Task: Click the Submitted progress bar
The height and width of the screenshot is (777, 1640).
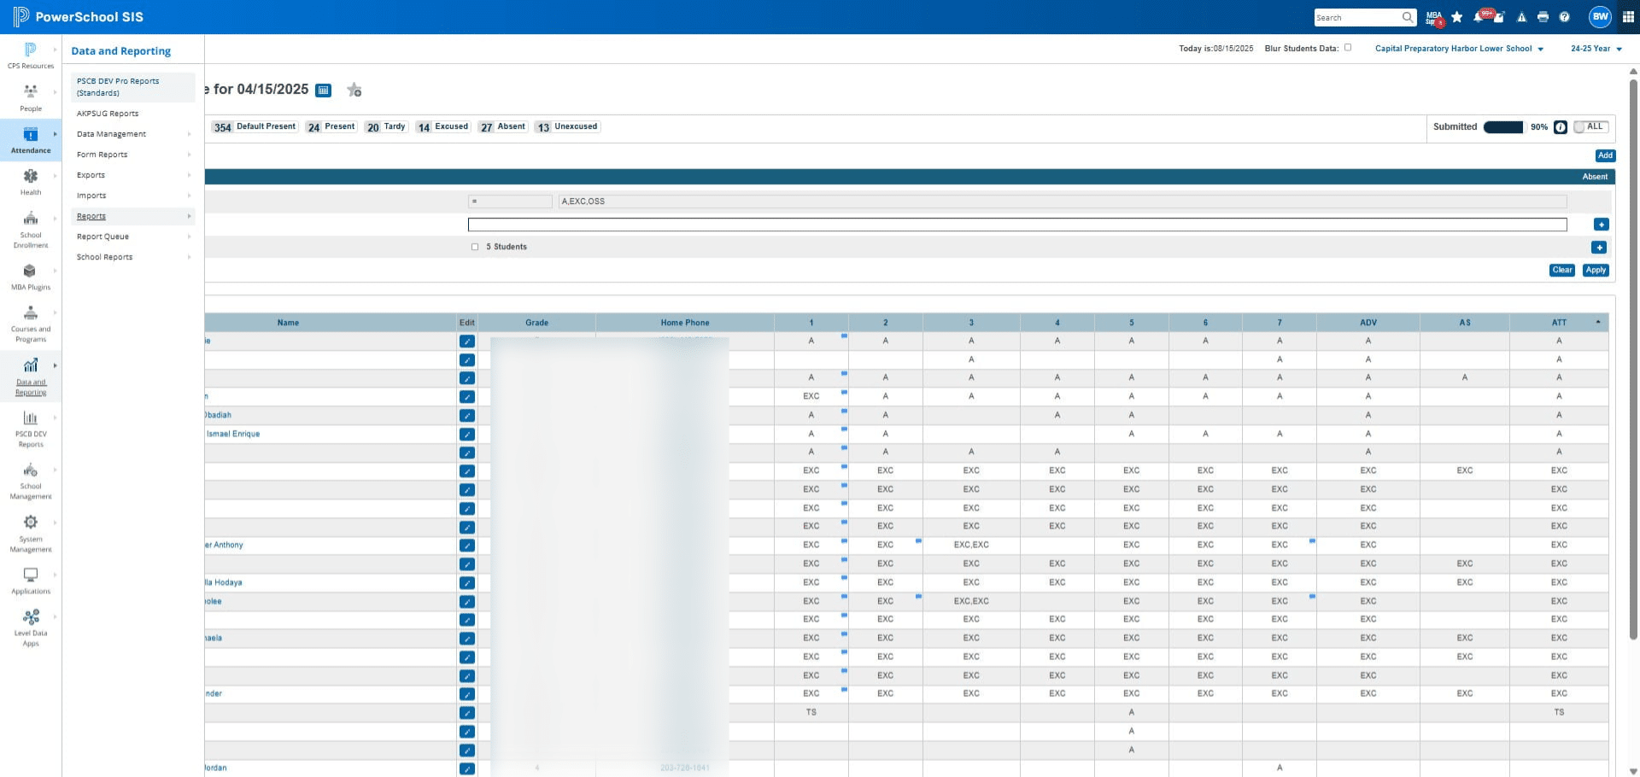Action: pyautogui.click(x=1503, y=127)
